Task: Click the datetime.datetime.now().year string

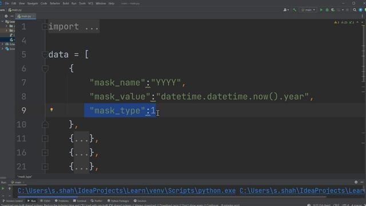Action: [x=233, y=97]
